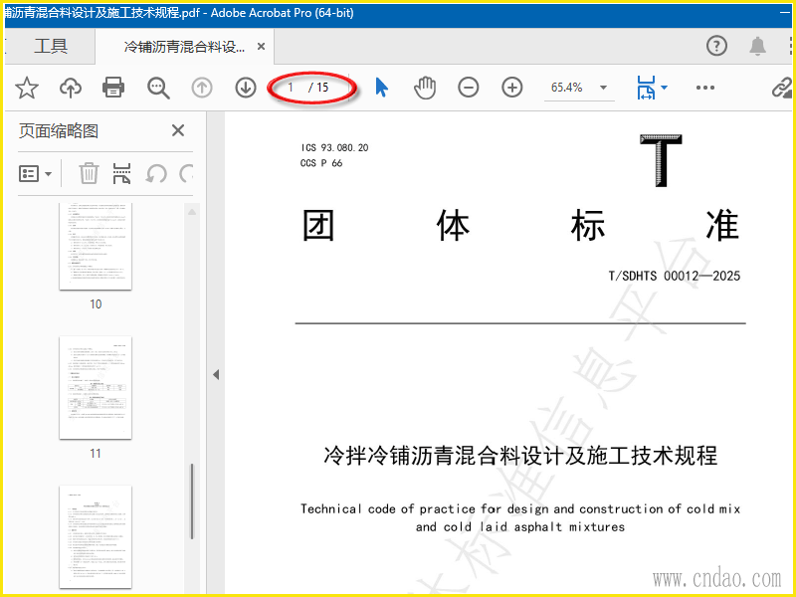
Task: Select the thumbnail below page 11
Action: [96, 536]
